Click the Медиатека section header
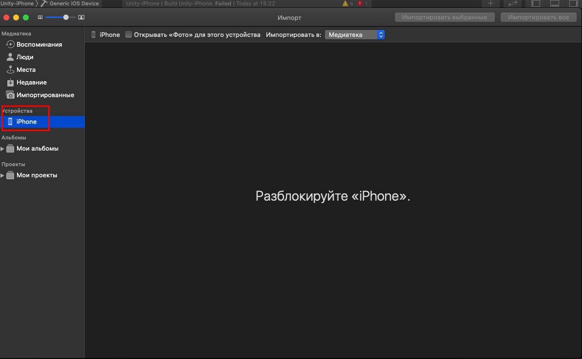The width and height of the screenshot is (582, 359). pos(17,34)
